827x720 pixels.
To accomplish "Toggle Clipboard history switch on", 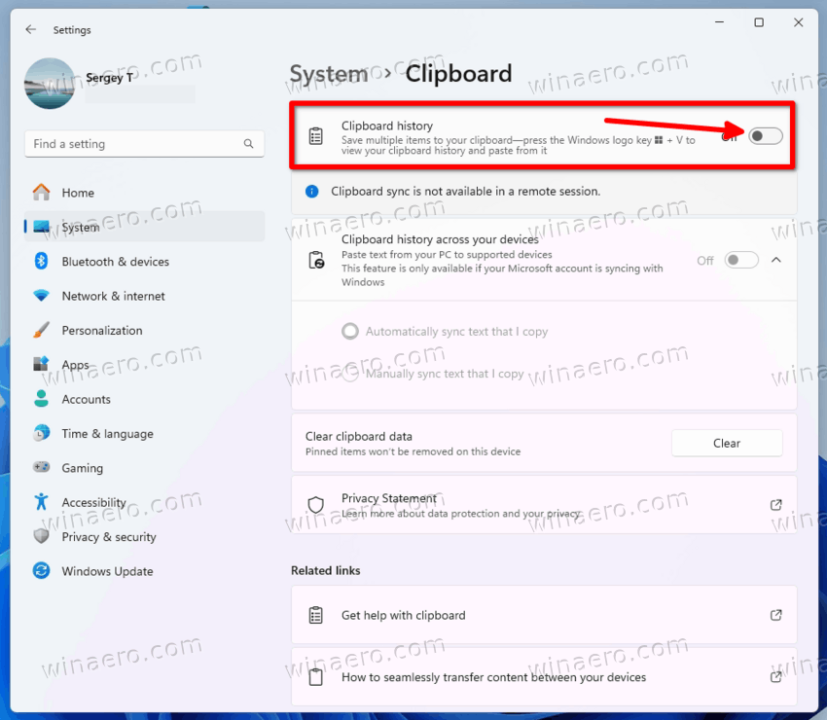I will pyautogui.click(x=766, y=136).
